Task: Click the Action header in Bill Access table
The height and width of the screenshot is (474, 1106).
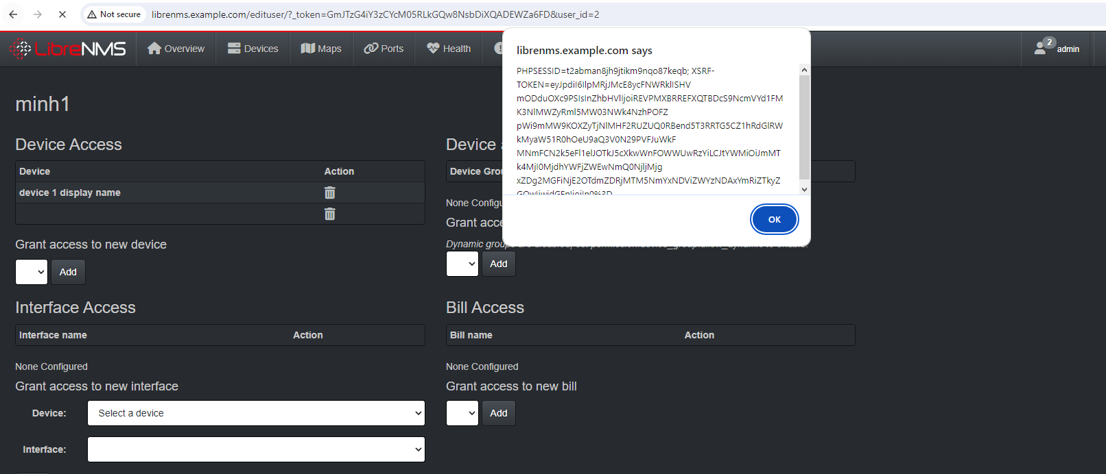Action: [x=699, y=335]
